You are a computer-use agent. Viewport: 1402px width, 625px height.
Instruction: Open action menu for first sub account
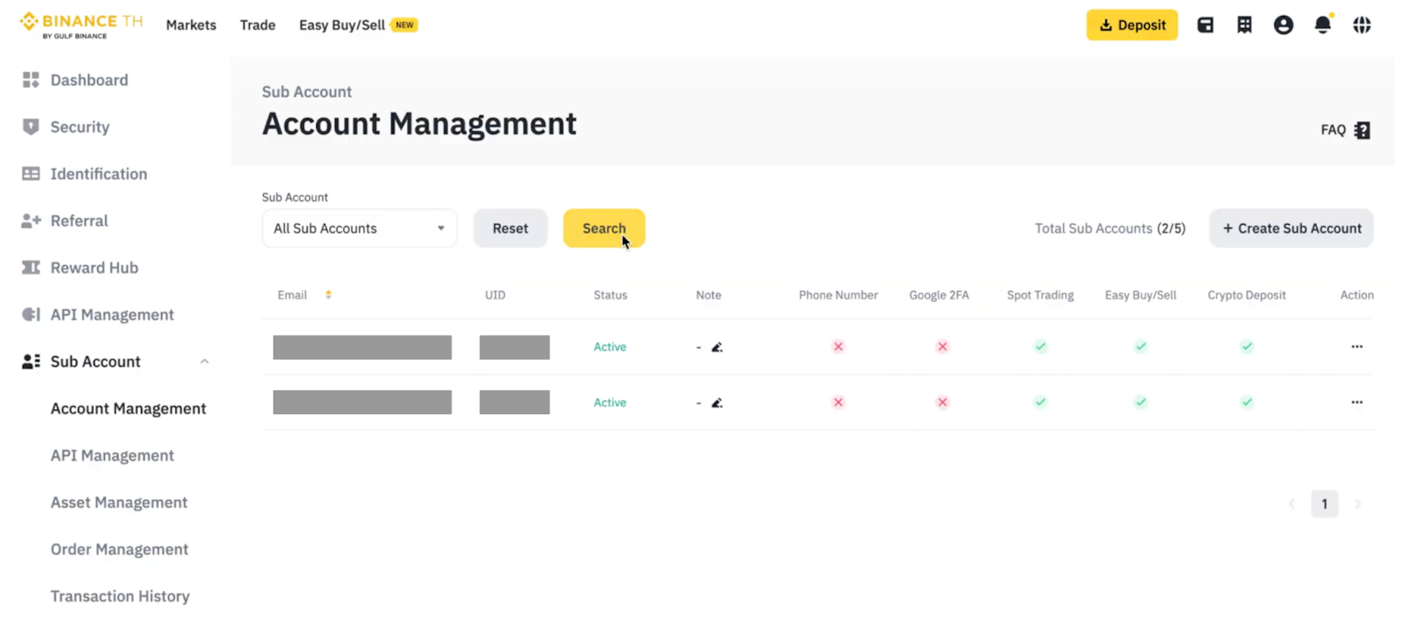click(x=1356, y=347)
